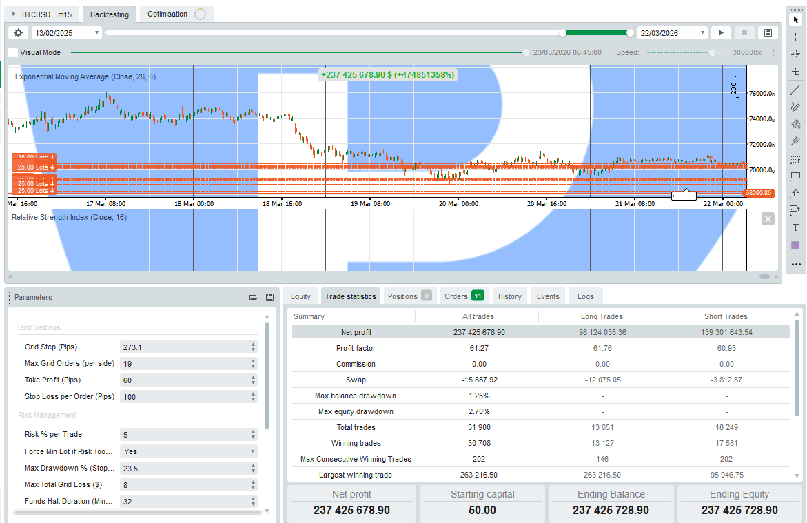Open more drawing tools (three dots)
This screenshot has width=807, height=523.
pyautogui.click(x=795, y=264)
